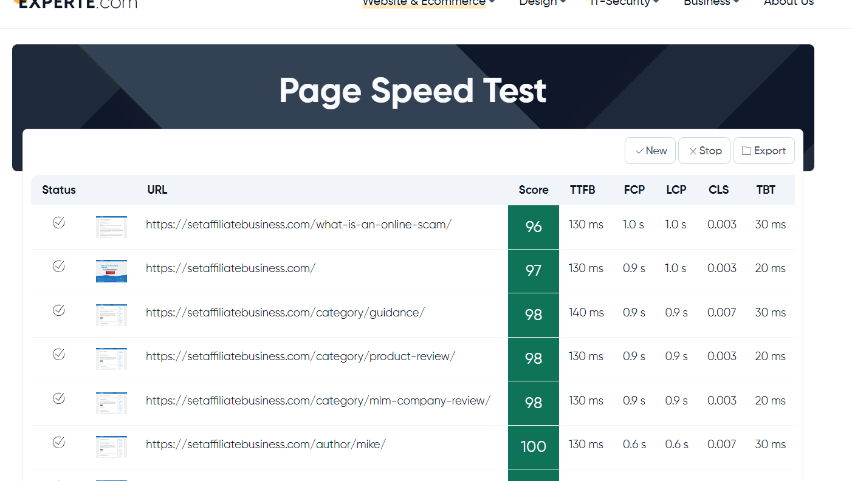Screen dimensions: 852x481
Task: Sort by Status column header
Action: click(59, 190)
